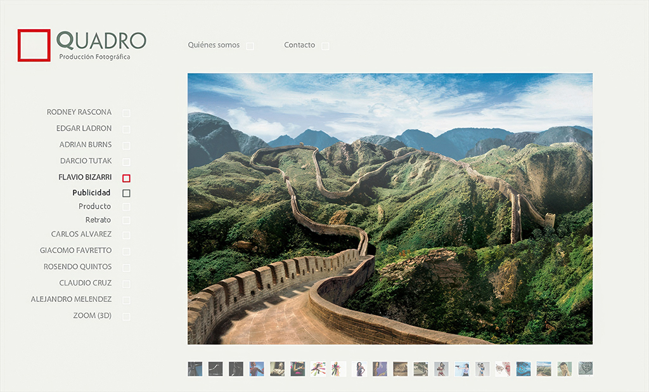Open the first thumbnail in the strip
The height and width of the screenshot is (392, 649).
(x=195, y=369)
